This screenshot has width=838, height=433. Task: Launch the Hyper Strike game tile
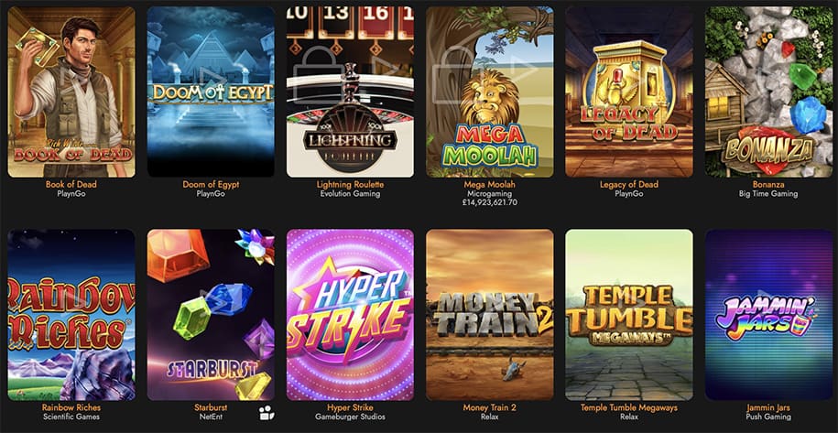pyautogui.click(x=350, y=315)
